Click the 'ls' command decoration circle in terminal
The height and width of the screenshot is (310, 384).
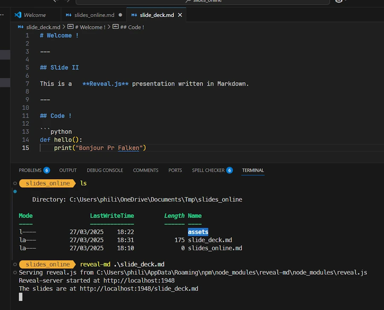15,183
